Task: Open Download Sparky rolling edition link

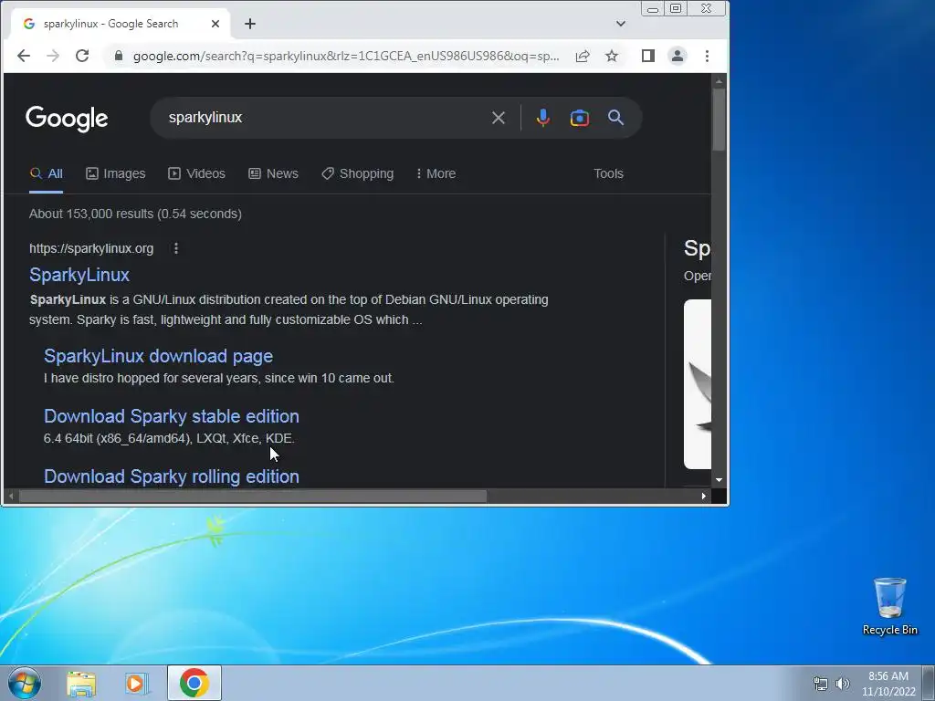Action: [x=171, y=476]
